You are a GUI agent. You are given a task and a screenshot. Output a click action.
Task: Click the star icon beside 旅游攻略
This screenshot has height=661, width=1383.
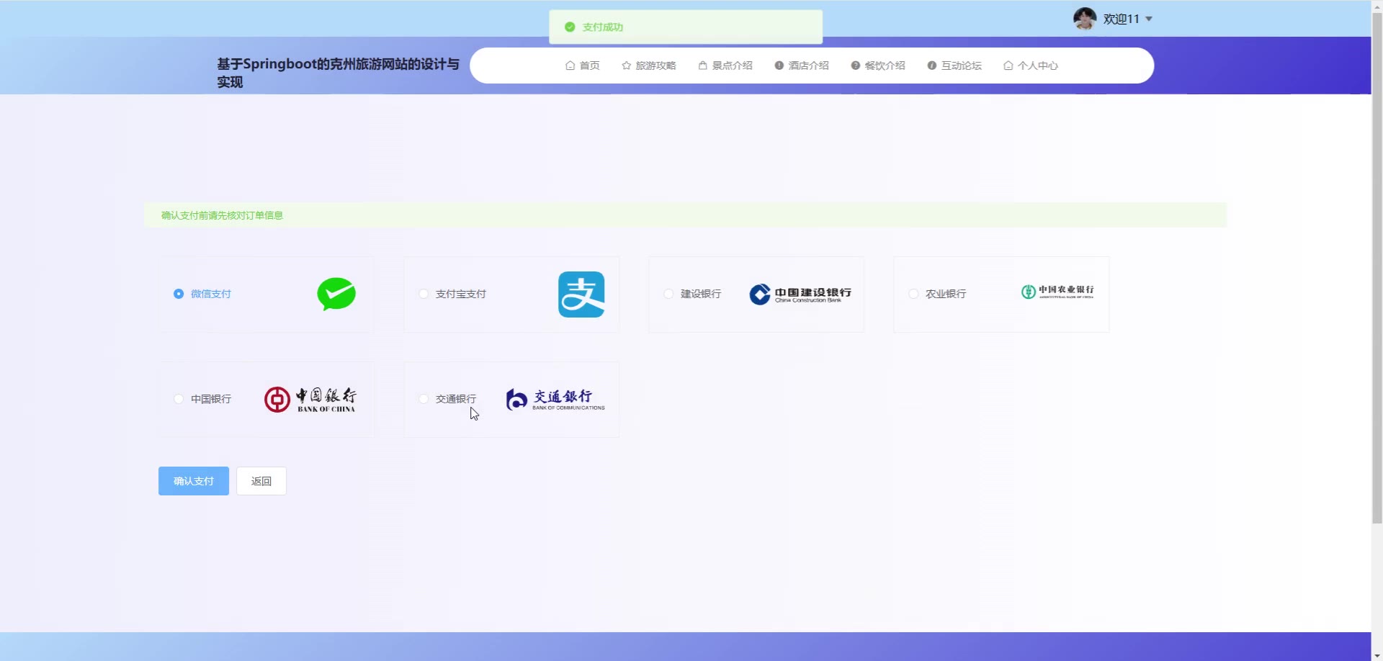pos(627,66)
